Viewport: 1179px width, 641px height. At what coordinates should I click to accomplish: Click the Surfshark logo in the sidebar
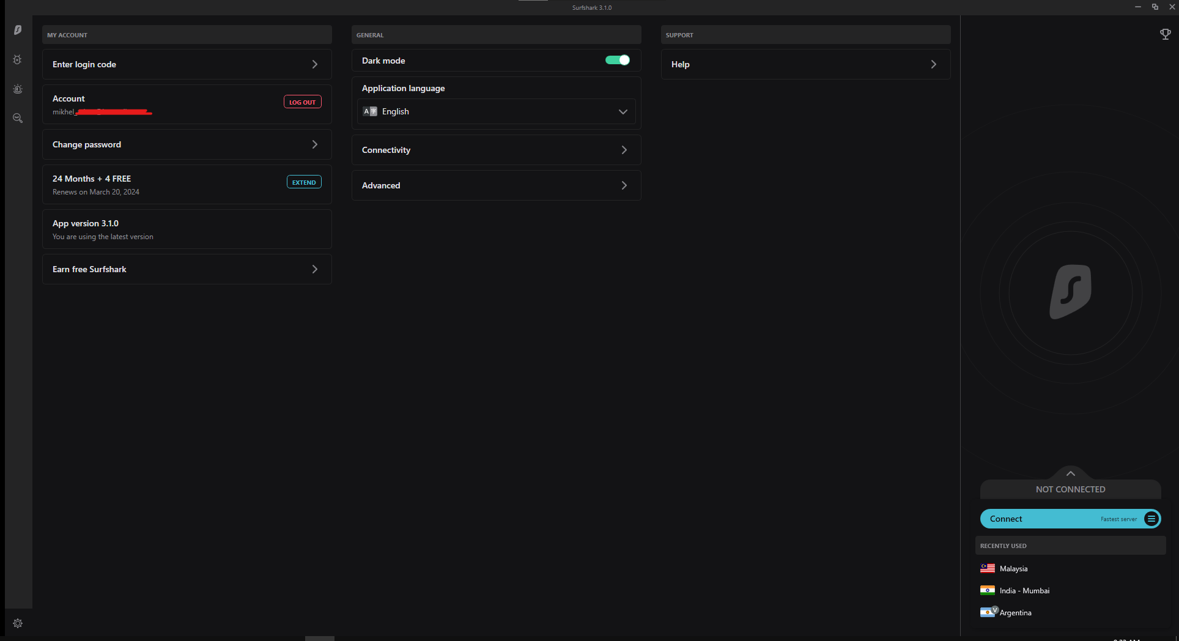(18, 30)
